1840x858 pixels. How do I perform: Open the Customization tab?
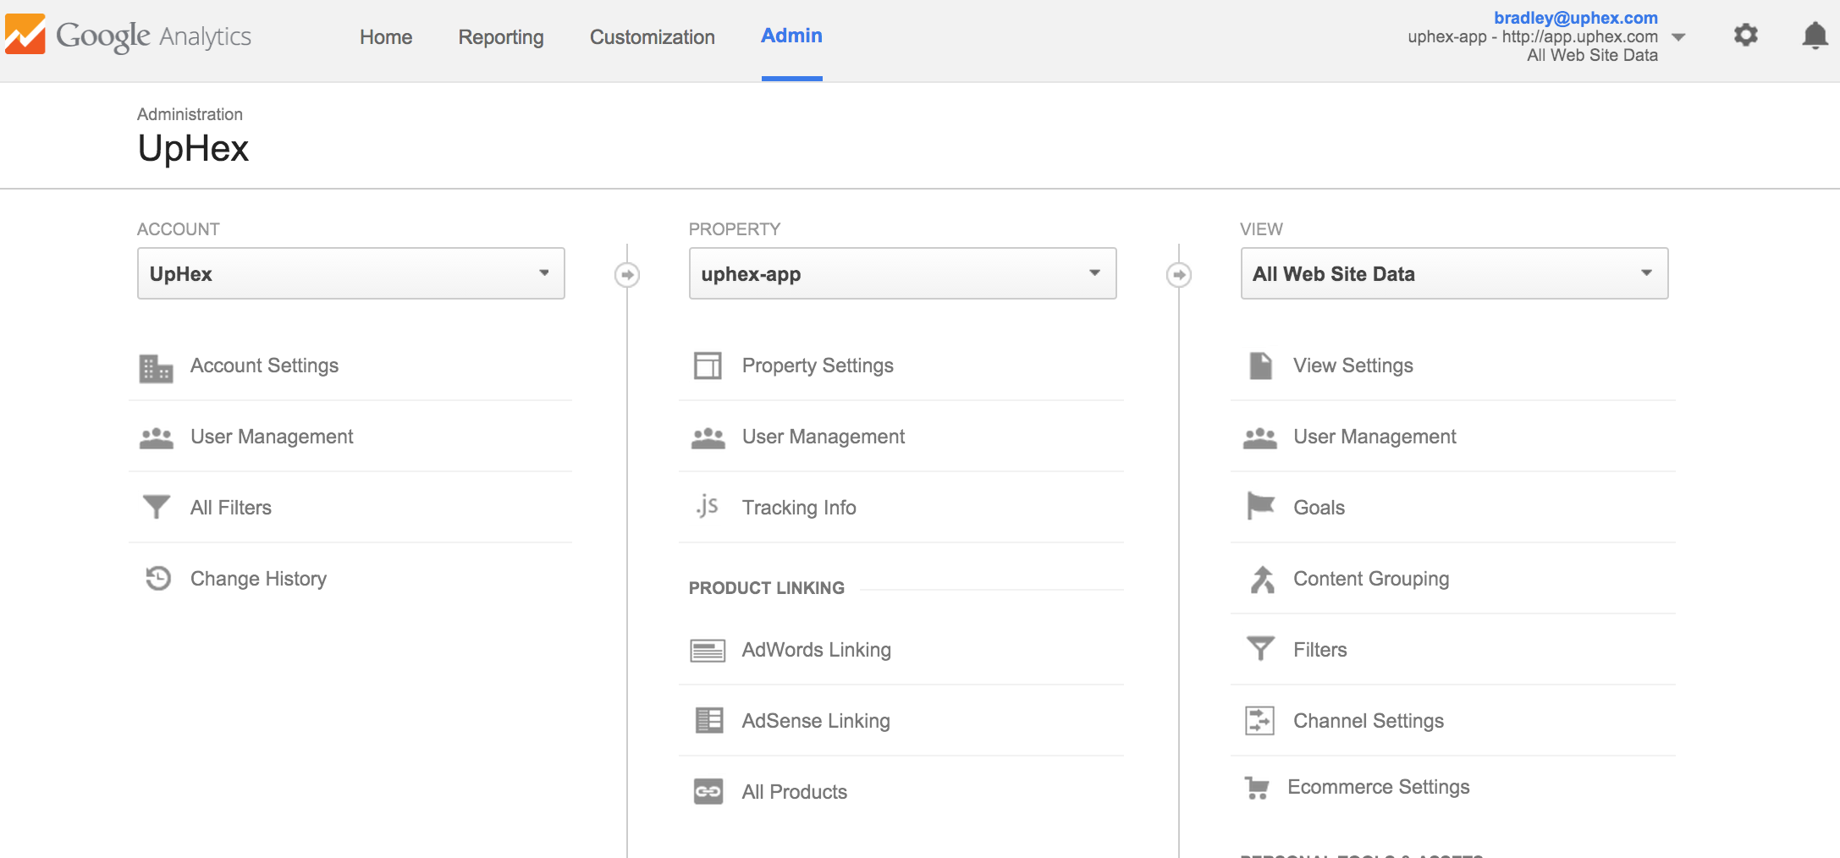[653, 37]
